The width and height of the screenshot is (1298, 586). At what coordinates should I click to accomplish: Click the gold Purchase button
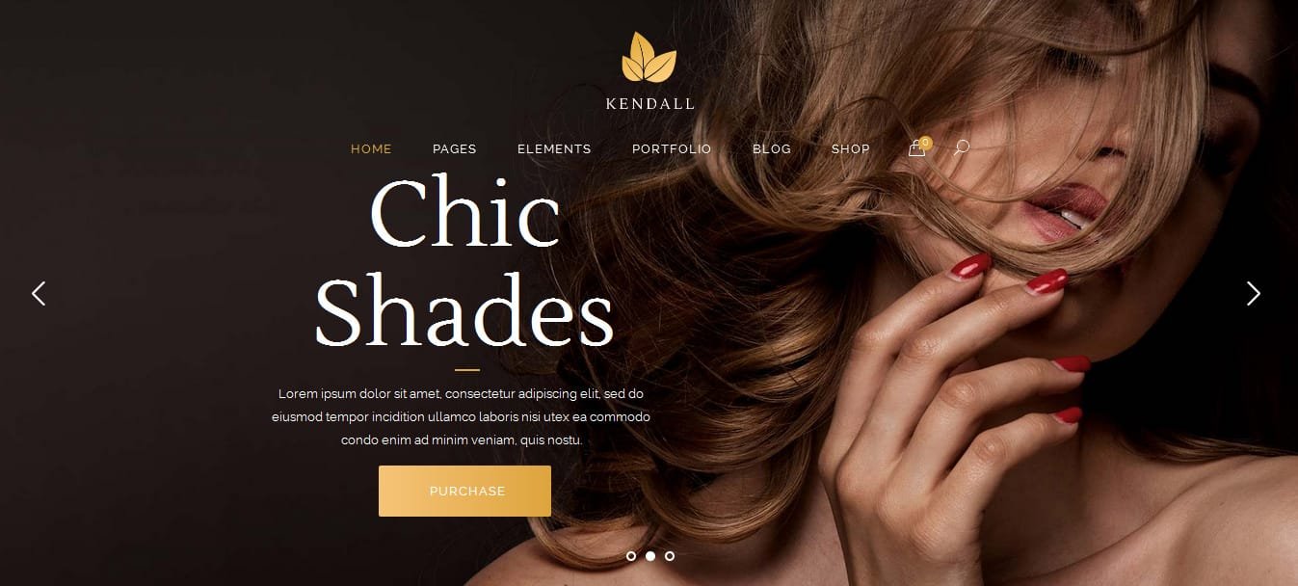click(464, 491)
